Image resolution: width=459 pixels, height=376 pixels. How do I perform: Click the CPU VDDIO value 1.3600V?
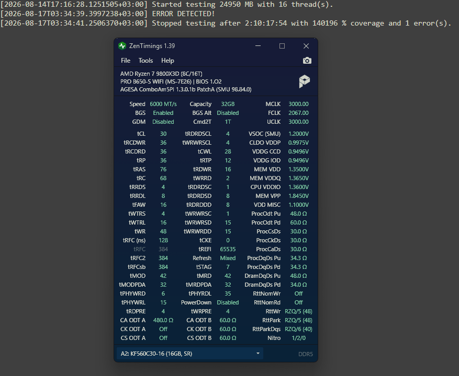pos(298,187)
